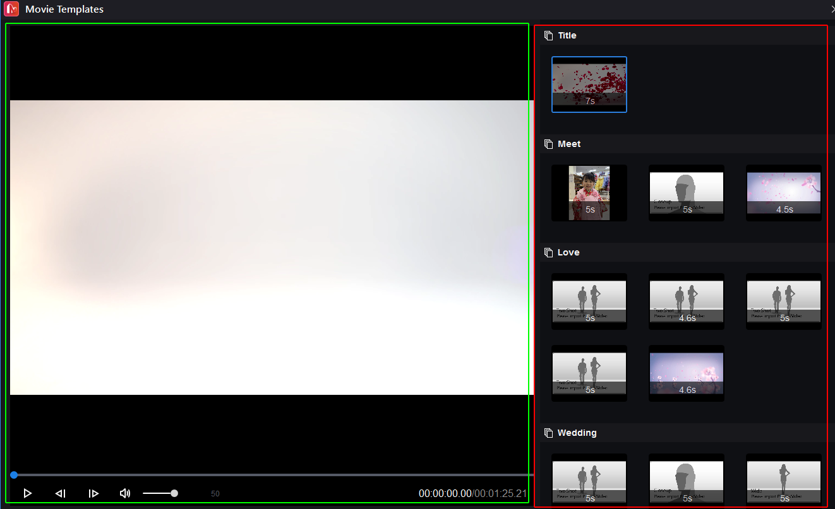Select the Meet template showing a girl photo

point(589,193)
